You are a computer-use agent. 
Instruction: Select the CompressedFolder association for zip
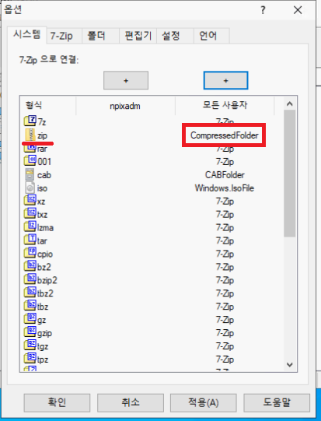(225, 135)
